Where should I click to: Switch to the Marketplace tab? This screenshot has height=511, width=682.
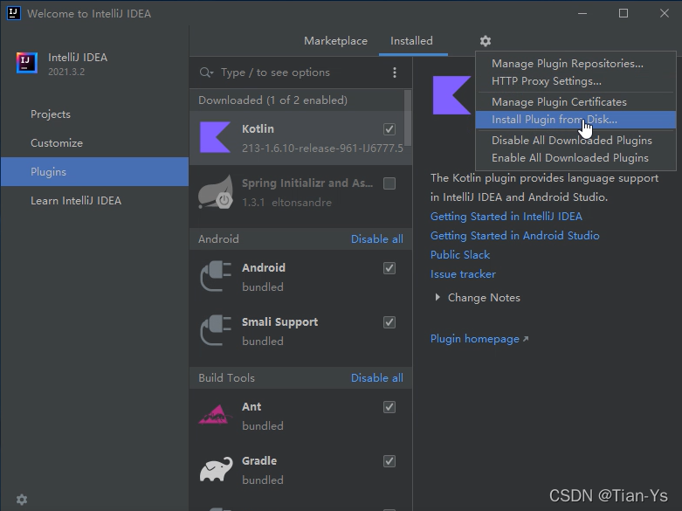[x=335, y=41]
